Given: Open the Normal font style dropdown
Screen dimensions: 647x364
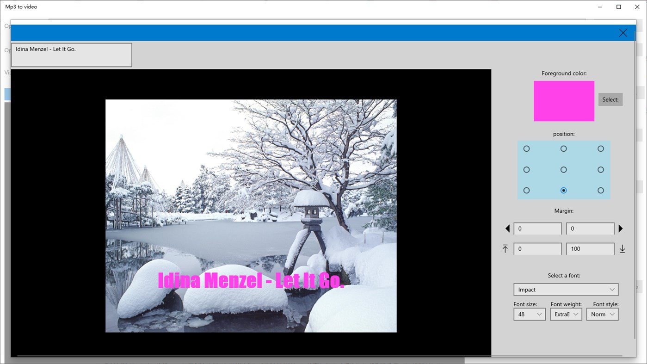Looking at the screenshot, I should point(602,314).
